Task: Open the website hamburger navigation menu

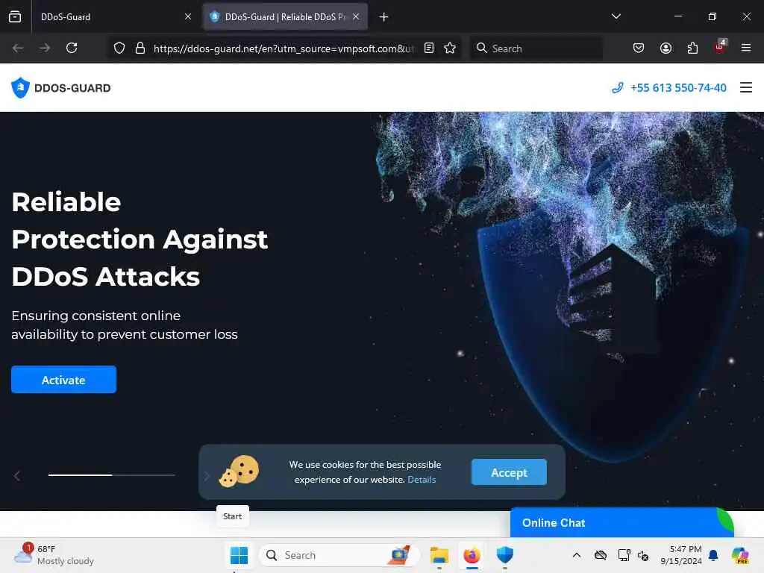Action: tap(746, 88)
